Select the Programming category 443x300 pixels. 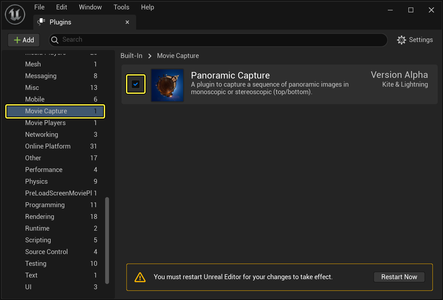pos(55,205)
